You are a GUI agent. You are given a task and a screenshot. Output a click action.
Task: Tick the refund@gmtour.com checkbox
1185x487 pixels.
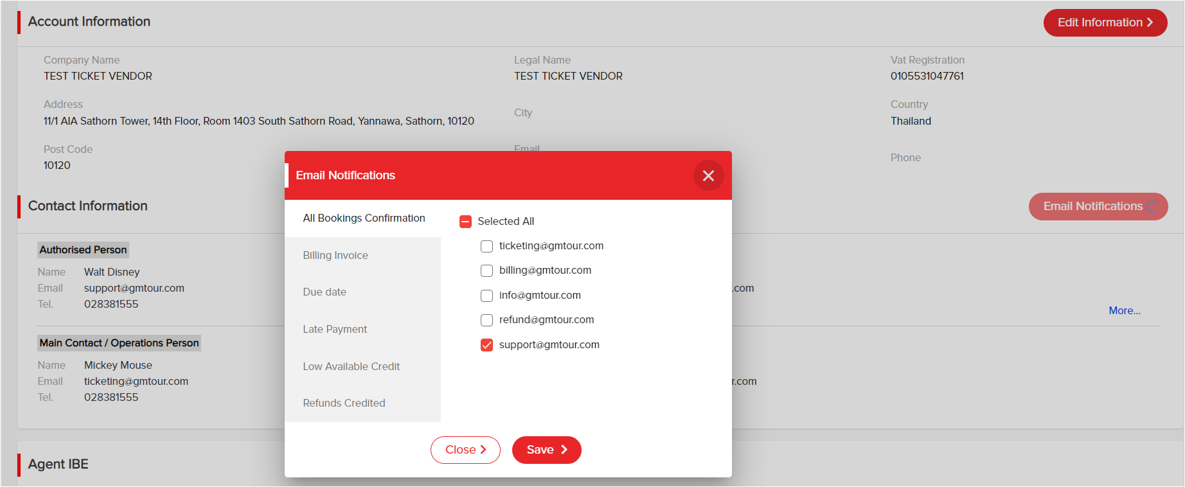486,320
